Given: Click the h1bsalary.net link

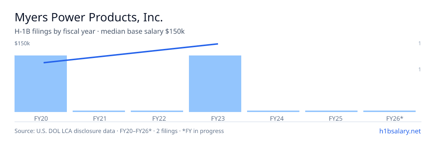Looking at the screenshot, I should pyautogui.click(x=400, y=131).
